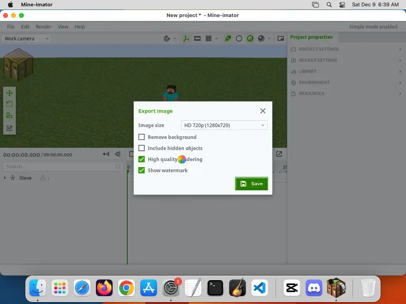Open Control Center in menu bar

342,5
